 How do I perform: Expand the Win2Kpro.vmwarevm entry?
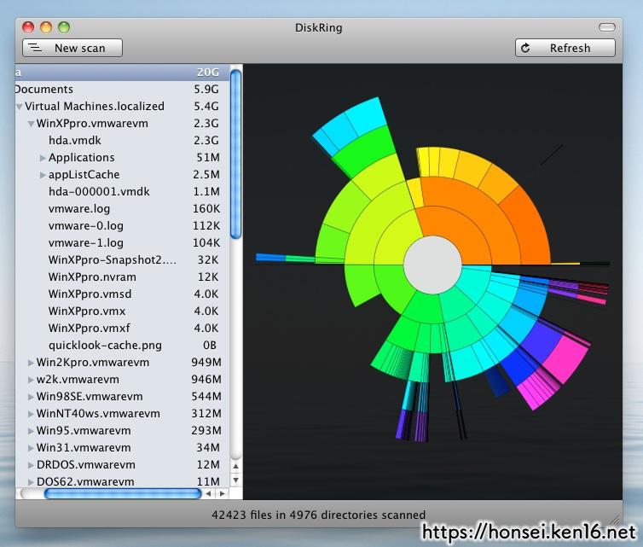(31, 363)
